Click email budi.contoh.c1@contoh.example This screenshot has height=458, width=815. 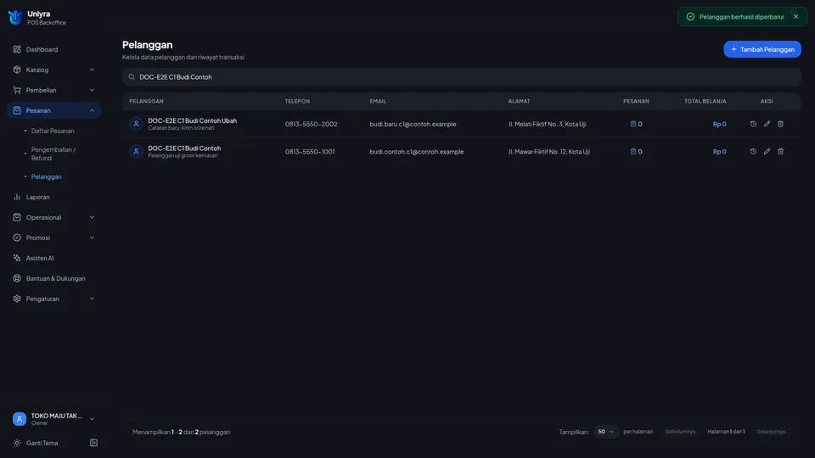(x=416, y=152)
